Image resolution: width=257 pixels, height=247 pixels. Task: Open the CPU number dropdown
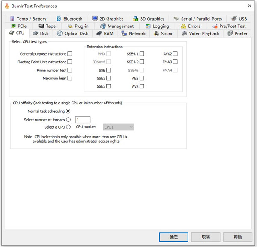(x=119, y=127)
